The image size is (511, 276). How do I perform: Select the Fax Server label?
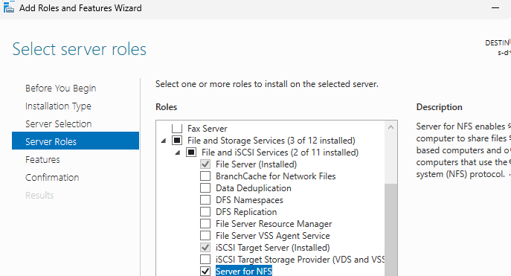click(208, 129)
